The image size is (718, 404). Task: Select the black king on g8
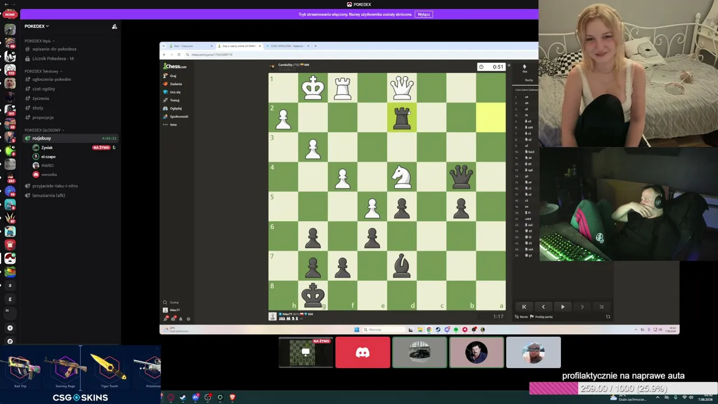(x=313, y=295)
